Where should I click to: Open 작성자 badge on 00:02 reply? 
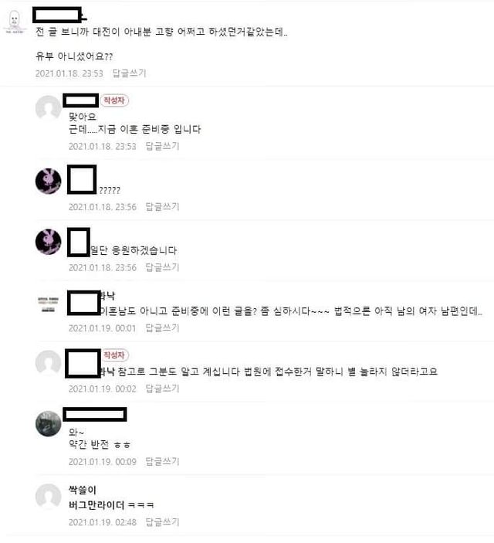[x=115, y=355]
